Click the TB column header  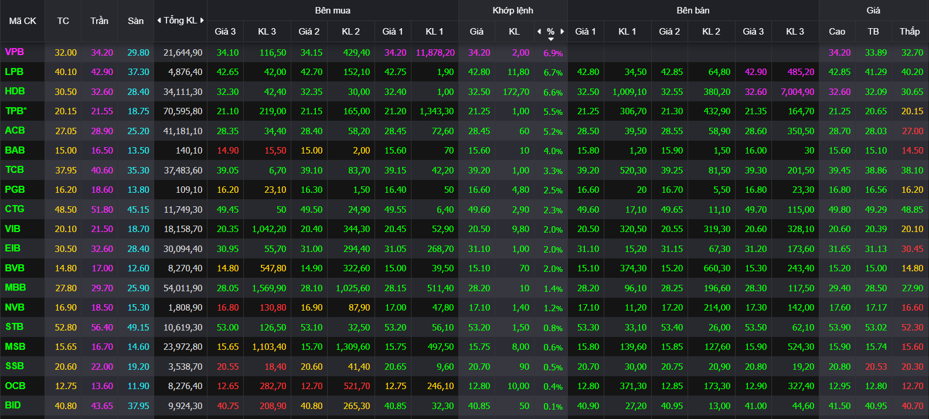click(x=873, y=32)
